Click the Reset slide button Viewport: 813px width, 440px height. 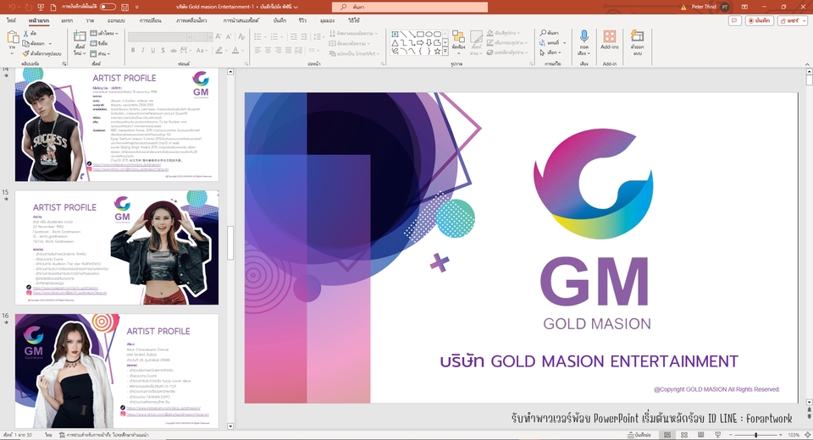99,43
